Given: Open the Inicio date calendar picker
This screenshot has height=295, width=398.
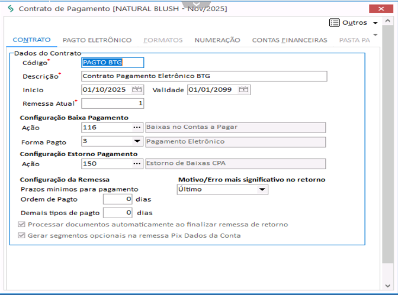Looking at the screenshot, I should tap(137, 89).
